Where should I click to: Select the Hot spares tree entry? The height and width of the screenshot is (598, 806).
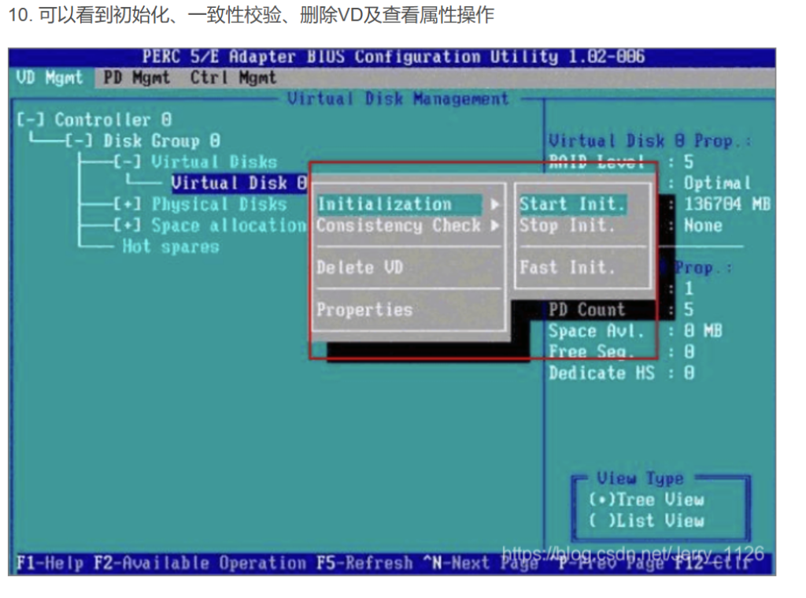tap(171, 247)
